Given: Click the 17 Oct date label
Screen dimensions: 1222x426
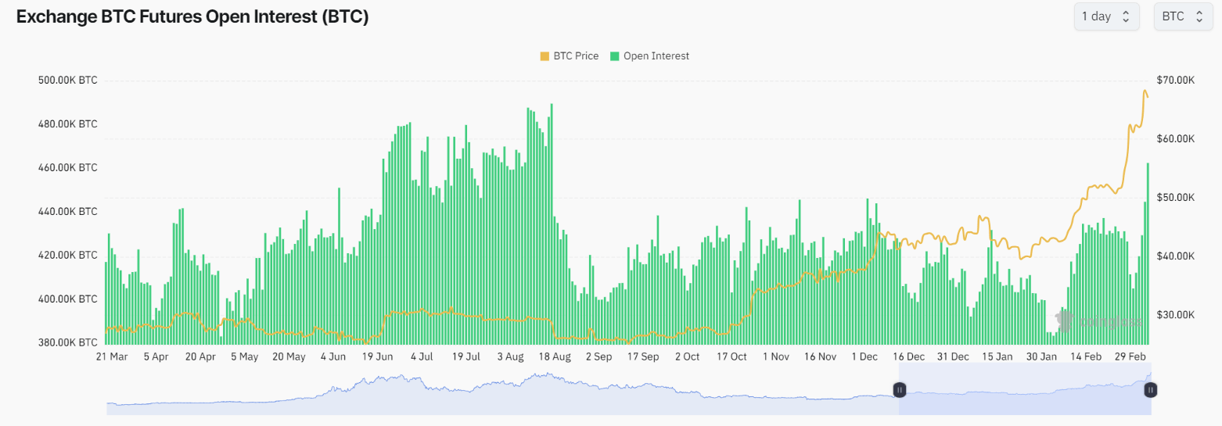Looking at the screenshot, I should 731,357.
